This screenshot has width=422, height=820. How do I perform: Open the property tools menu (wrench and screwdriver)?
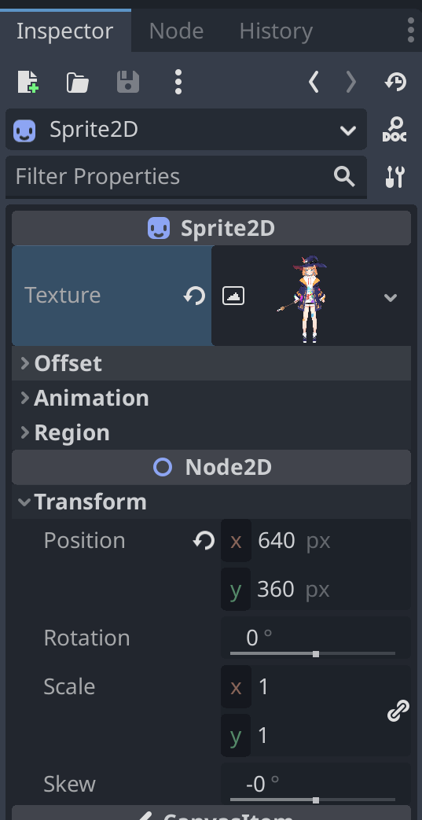(x=394, y=177)
